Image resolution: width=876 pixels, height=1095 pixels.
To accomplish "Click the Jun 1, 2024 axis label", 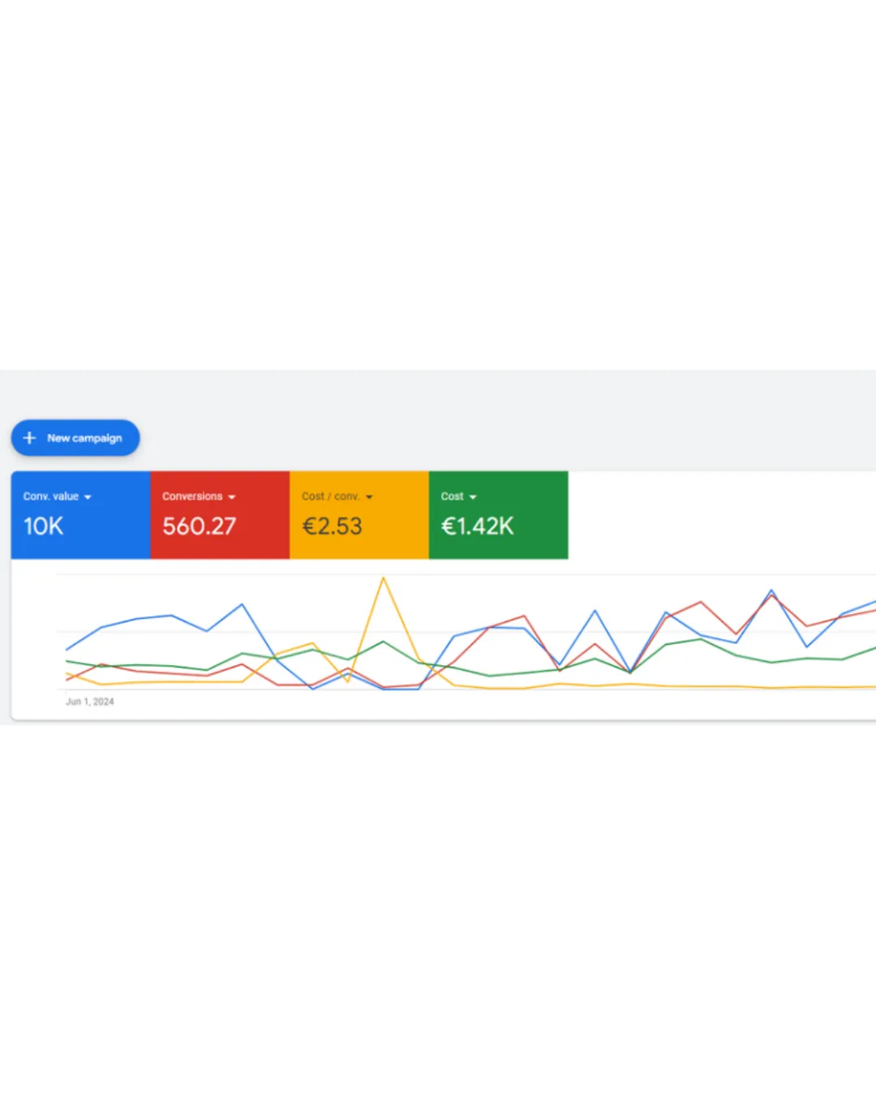I will [x=90, y=702].
